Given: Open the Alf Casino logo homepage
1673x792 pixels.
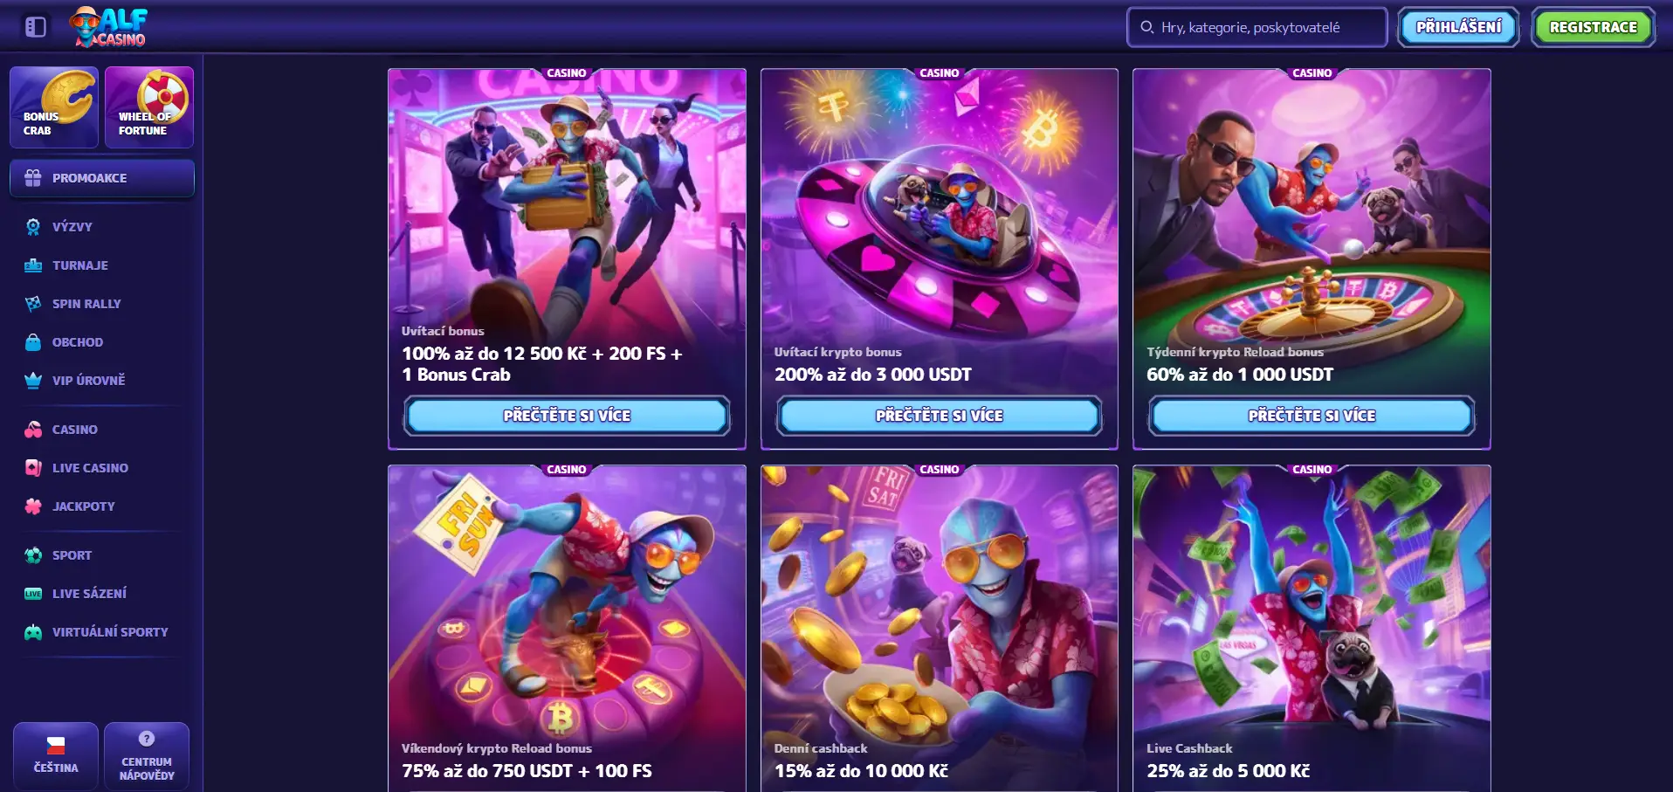Looking at the screenshot, I should (109, 26).
